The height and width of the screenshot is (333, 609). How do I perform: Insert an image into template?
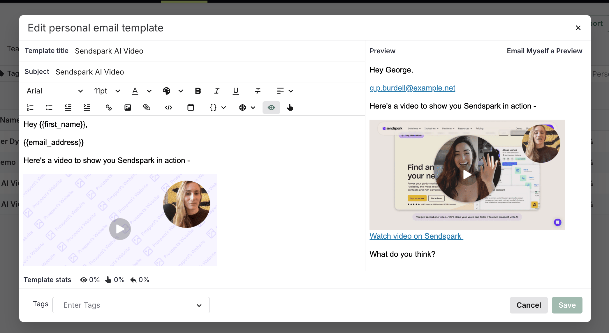(128, 108)
